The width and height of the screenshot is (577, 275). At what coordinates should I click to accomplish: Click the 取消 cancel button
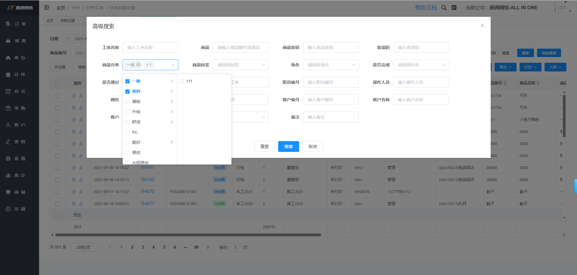point(312,147)
